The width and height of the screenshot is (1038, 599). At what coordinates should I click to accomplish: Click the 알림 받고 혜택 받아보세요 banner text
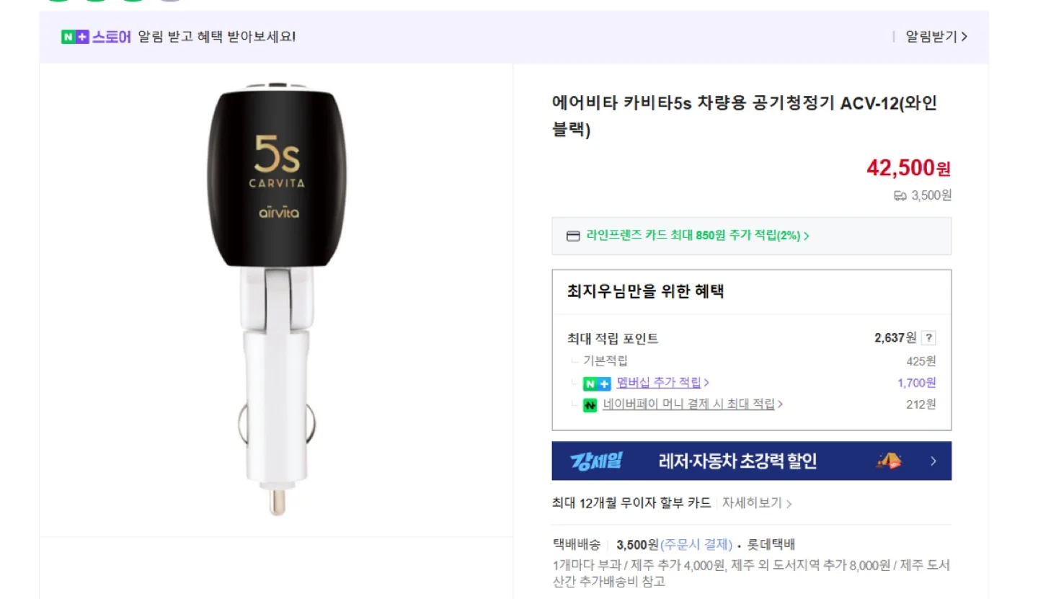[216, 37]
